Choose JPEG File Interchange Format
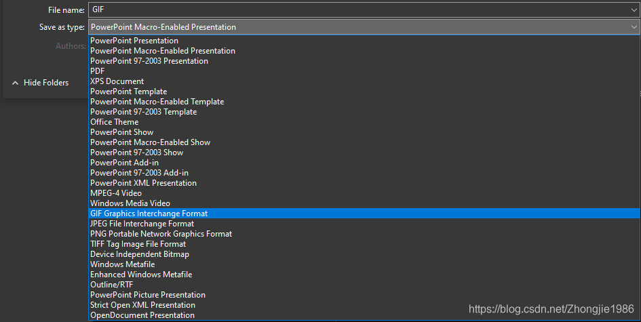Viewport: 641px width, 322px height. click(364, 224)
